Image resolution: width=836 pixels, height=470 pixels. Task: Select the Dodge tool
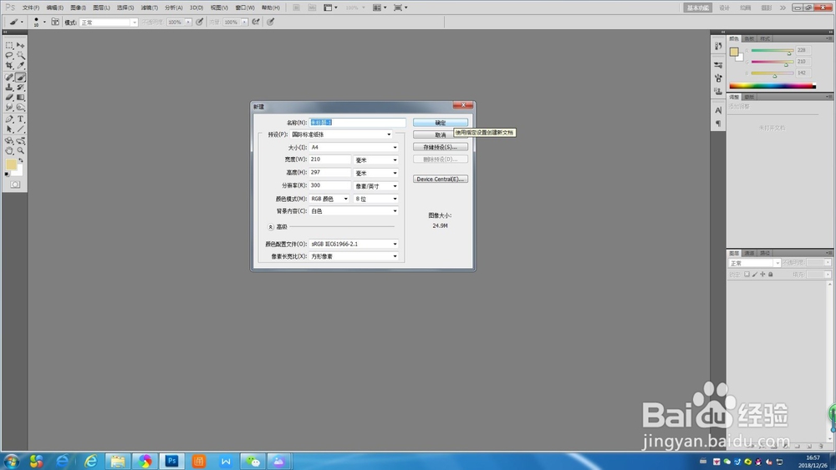coord(20,108)
